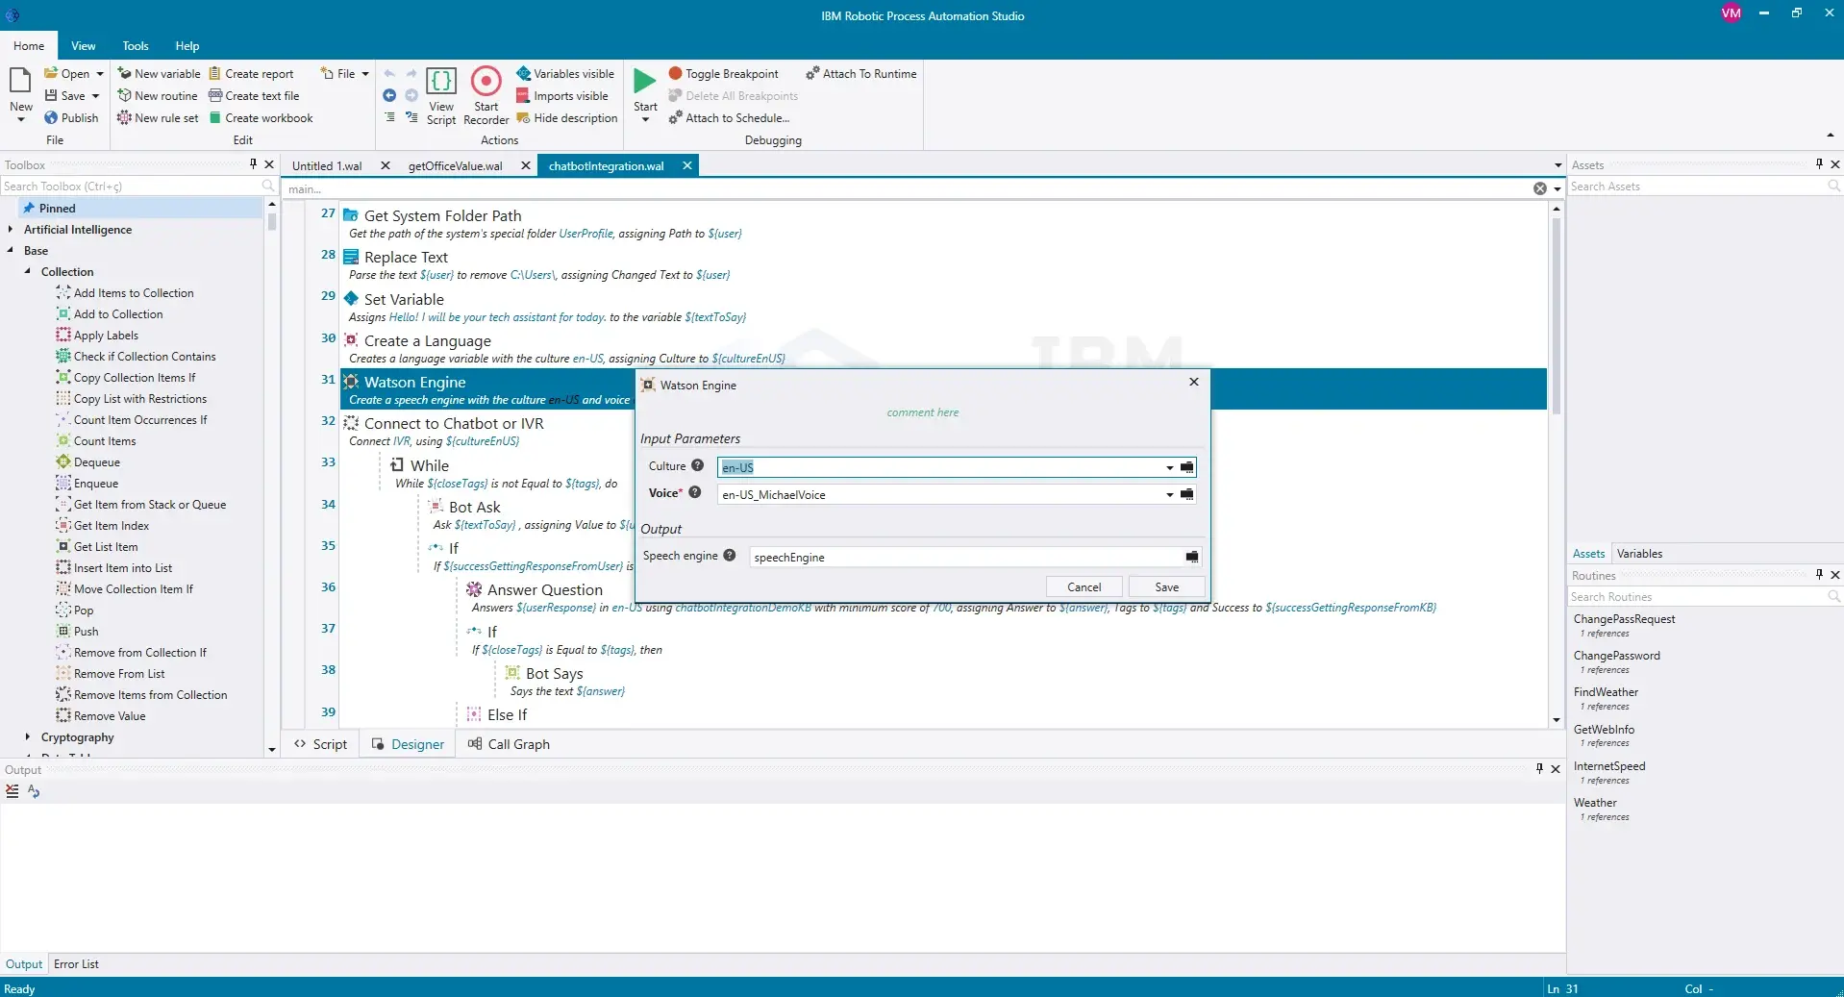Open the Error List tab
1844x997 pixels.
coord(76,963)
